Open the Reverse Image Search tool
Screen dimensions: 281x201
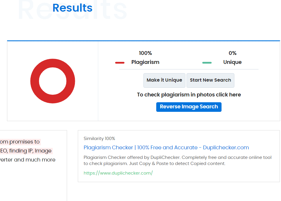pyautogui.click(x=189, y=107)
